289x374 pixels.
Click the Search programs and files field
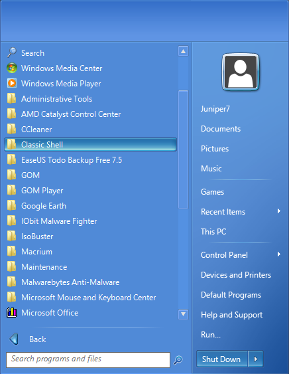click(88, 359)
